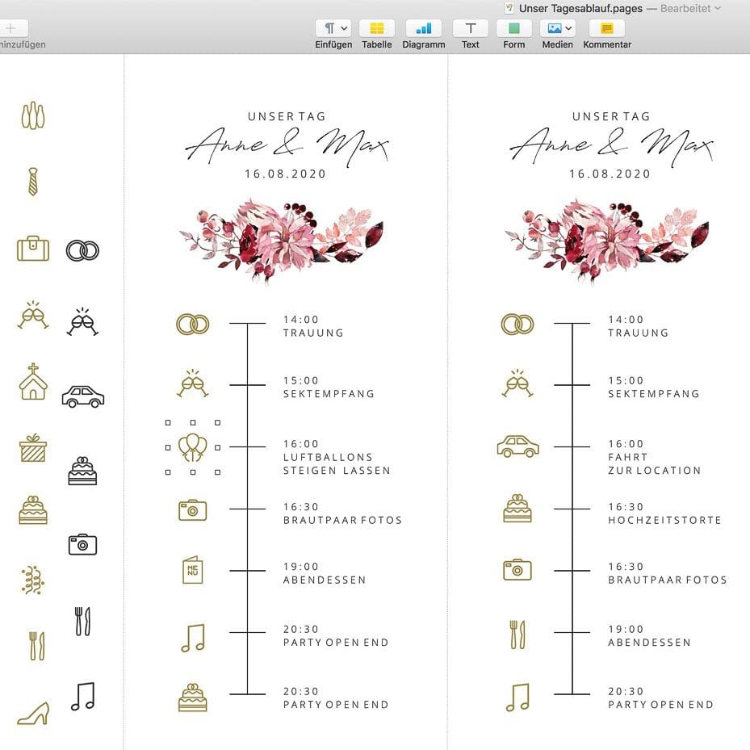Click the plus button to add a page
Viewport: 750px width, 750px height.
[x=11, y=28]
